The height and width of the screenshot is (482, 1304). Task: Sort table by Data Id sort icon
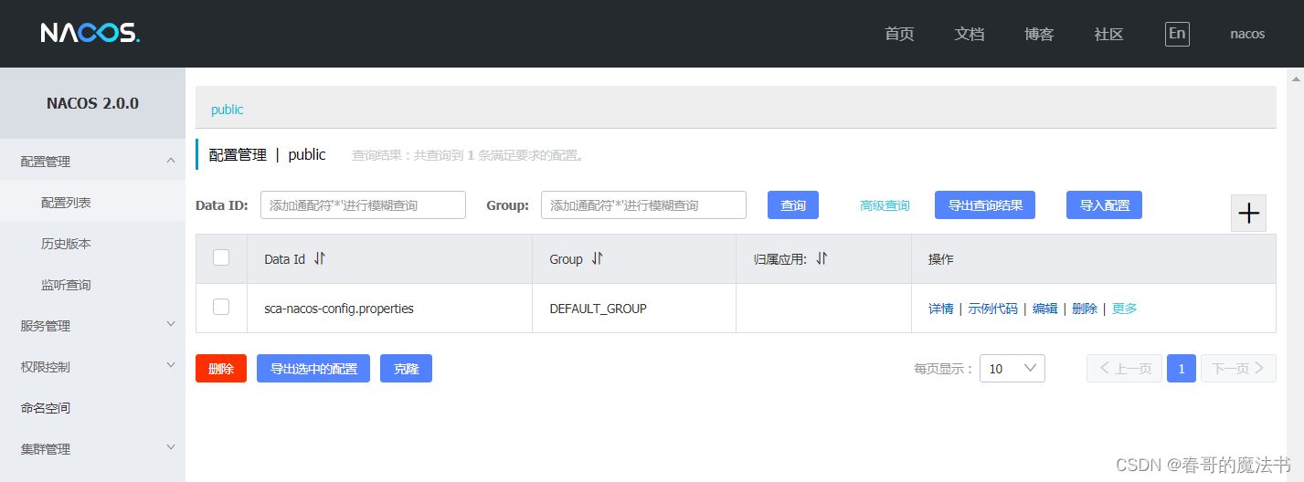(319, 259)
